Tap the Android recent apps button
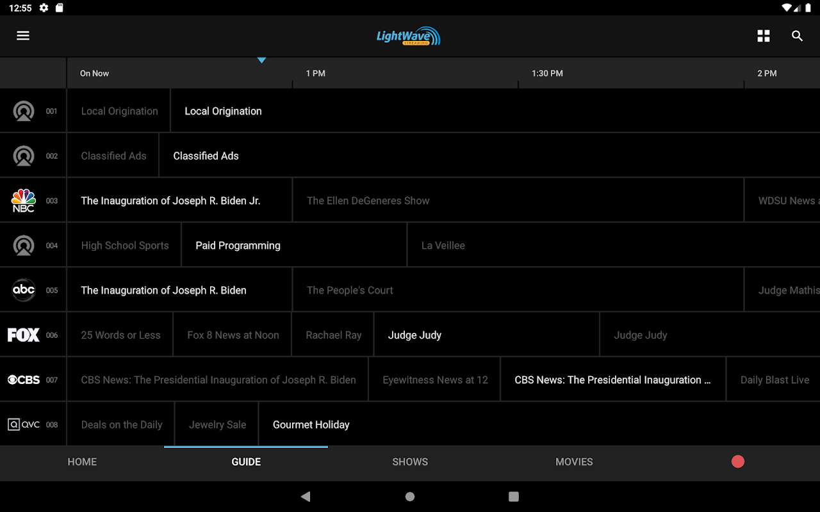 (513, 497)
